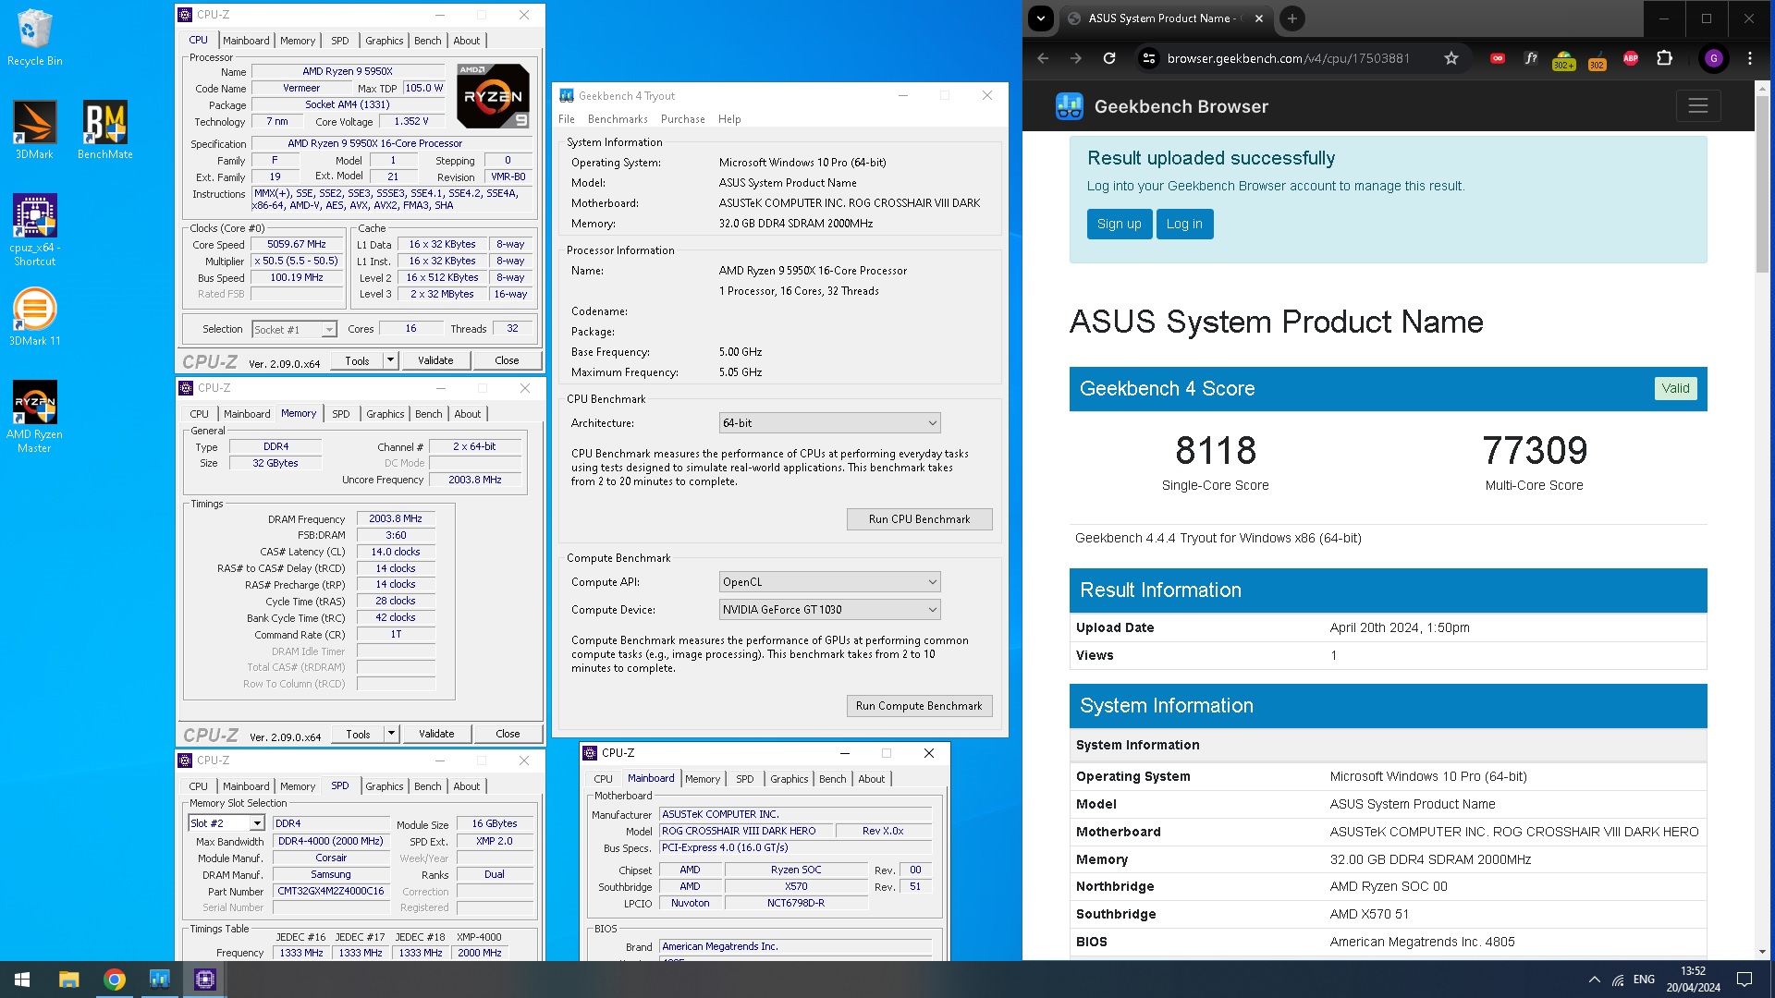Image resolution: width=1775 pixels, height=998 pixels.
Task: Show hidden system tray icons
Action: click(x=1595, y=980)
